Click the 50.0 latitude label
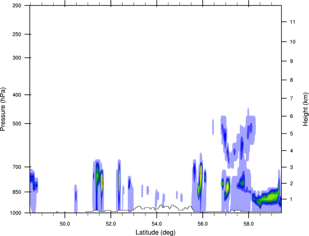 point(65,224)
